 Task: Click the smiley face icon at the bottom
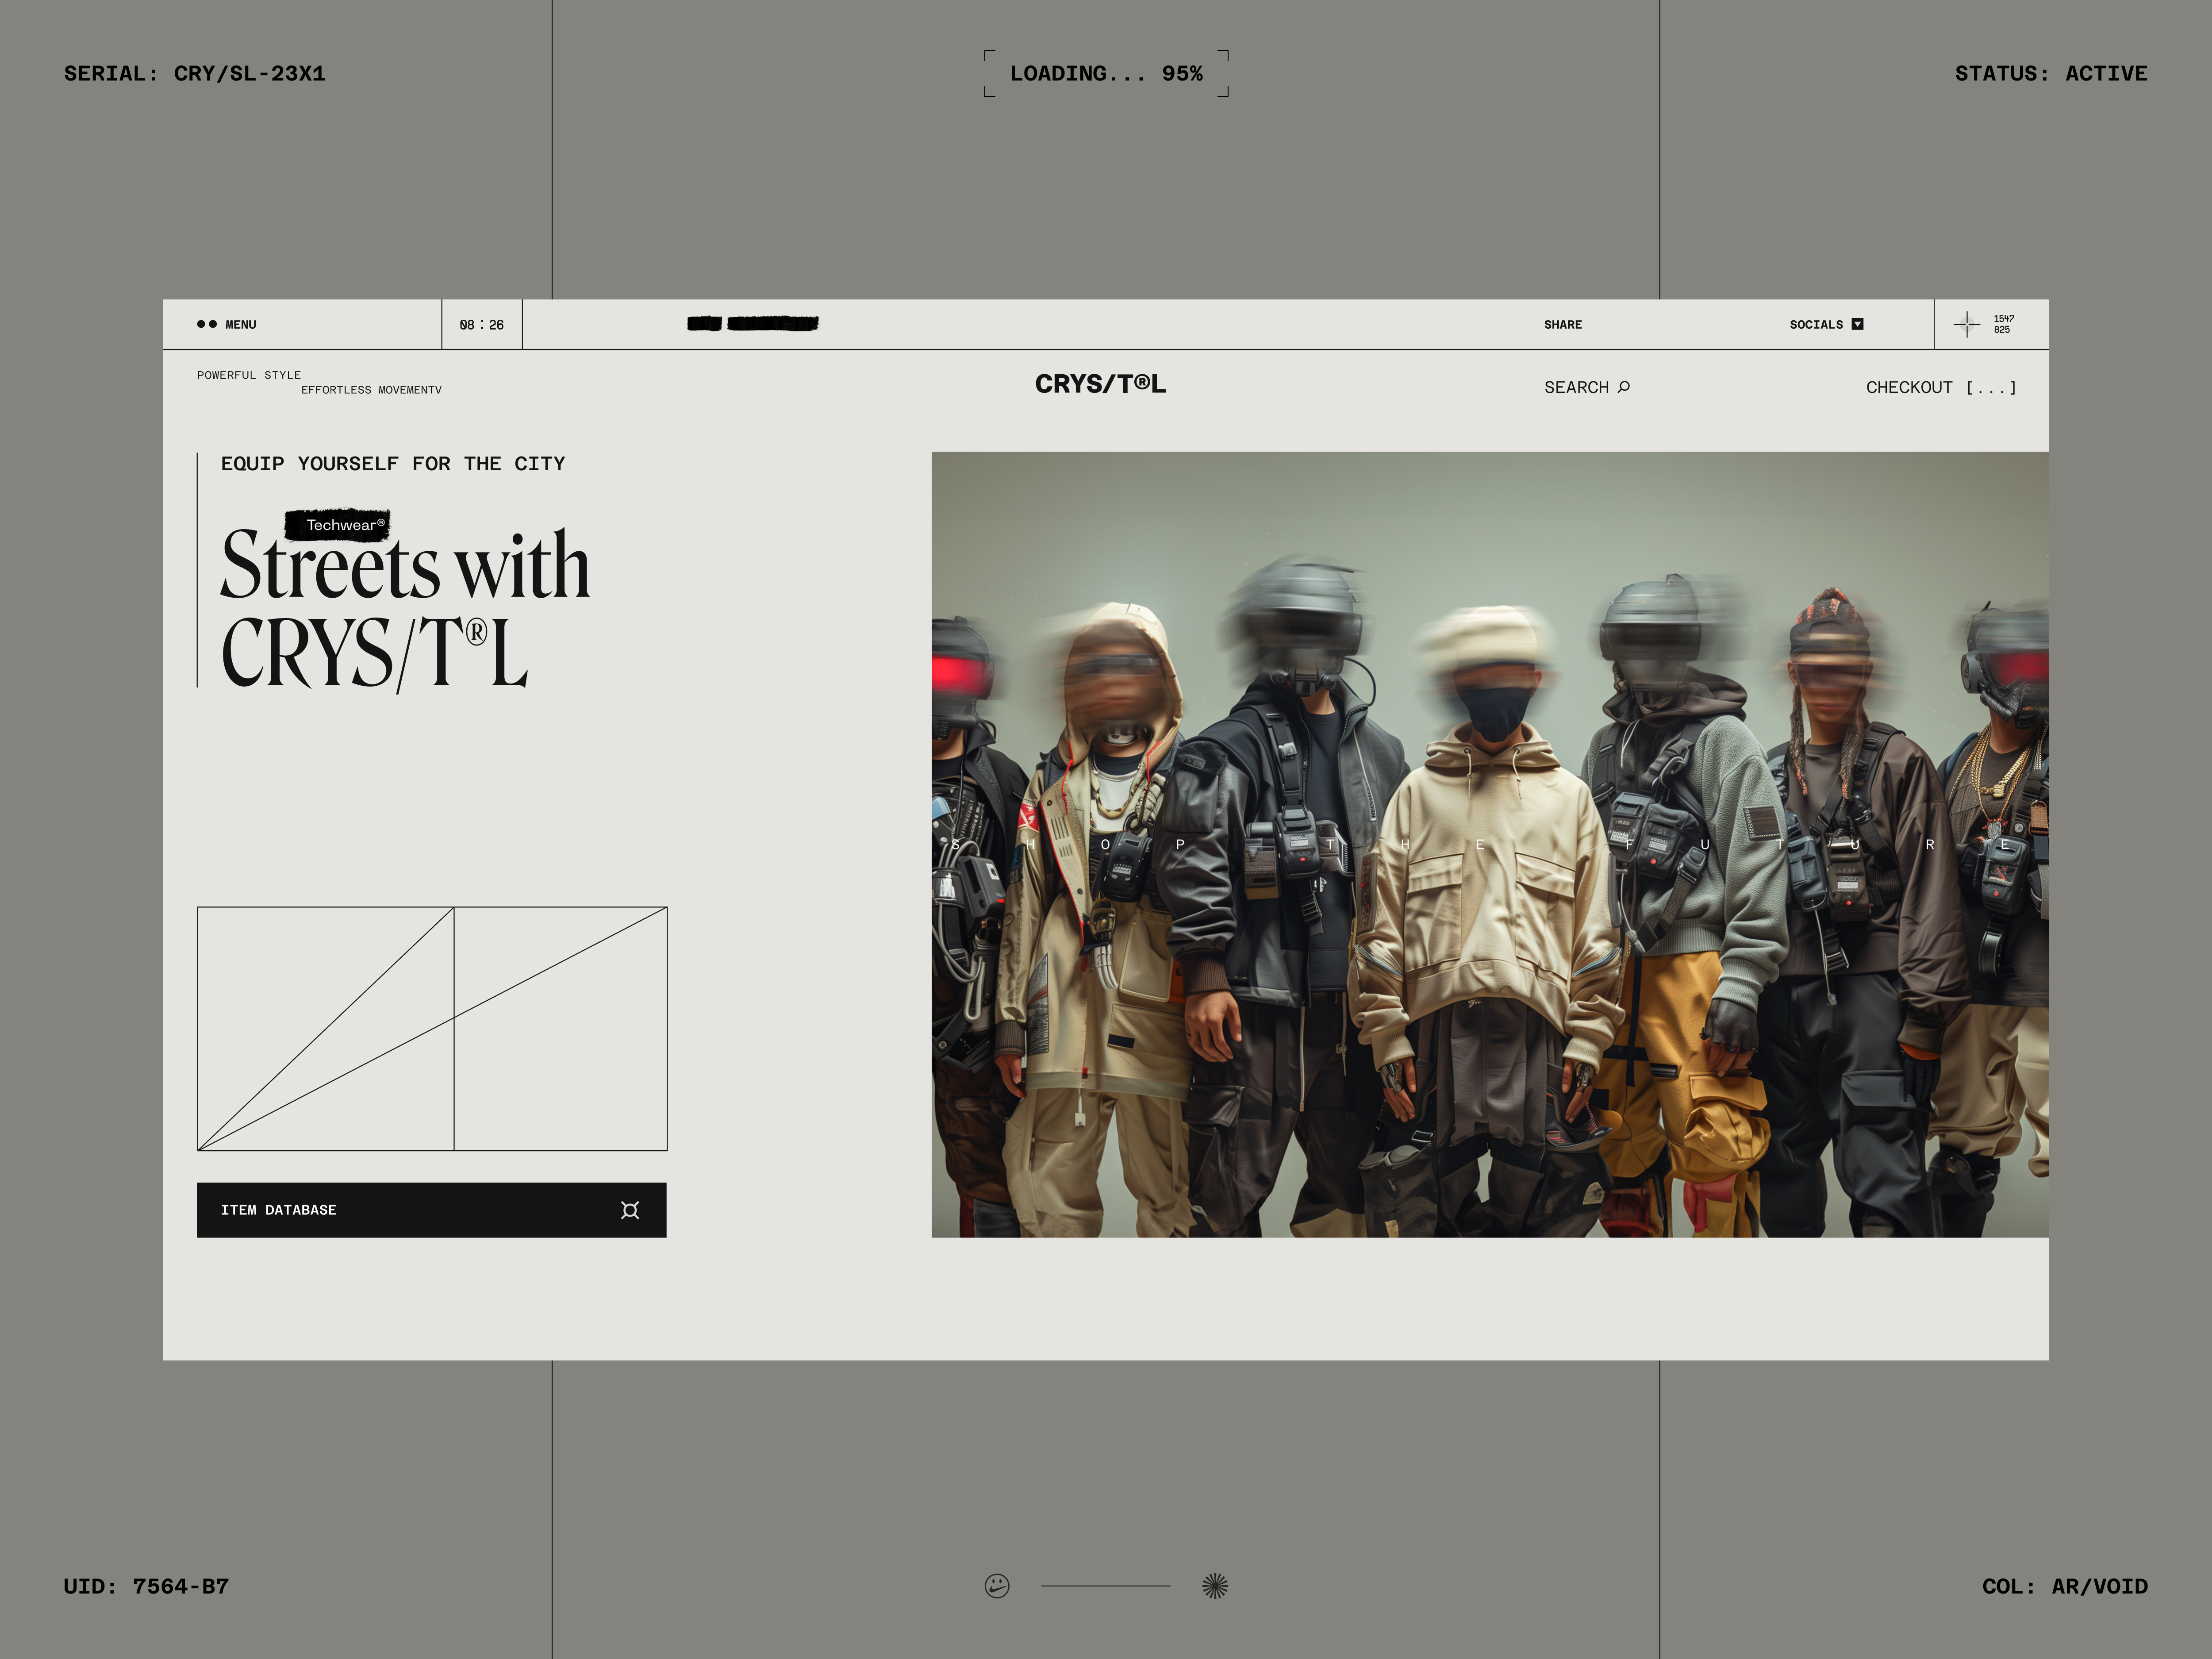pyautogui.click(x=996, y=1586)
